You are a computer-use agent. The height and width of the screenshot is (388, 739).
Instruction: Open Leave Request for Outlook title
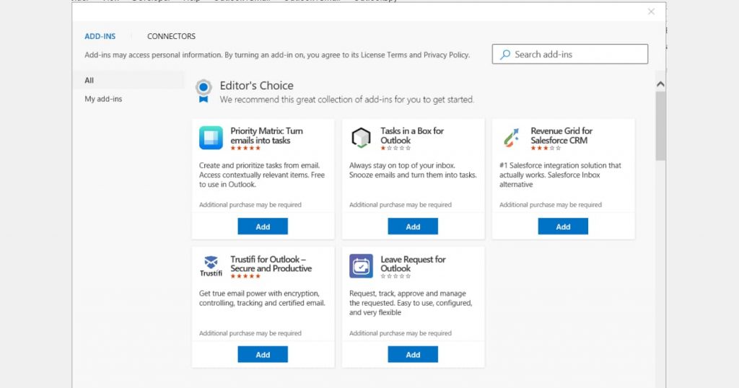(x=413, y=264)
